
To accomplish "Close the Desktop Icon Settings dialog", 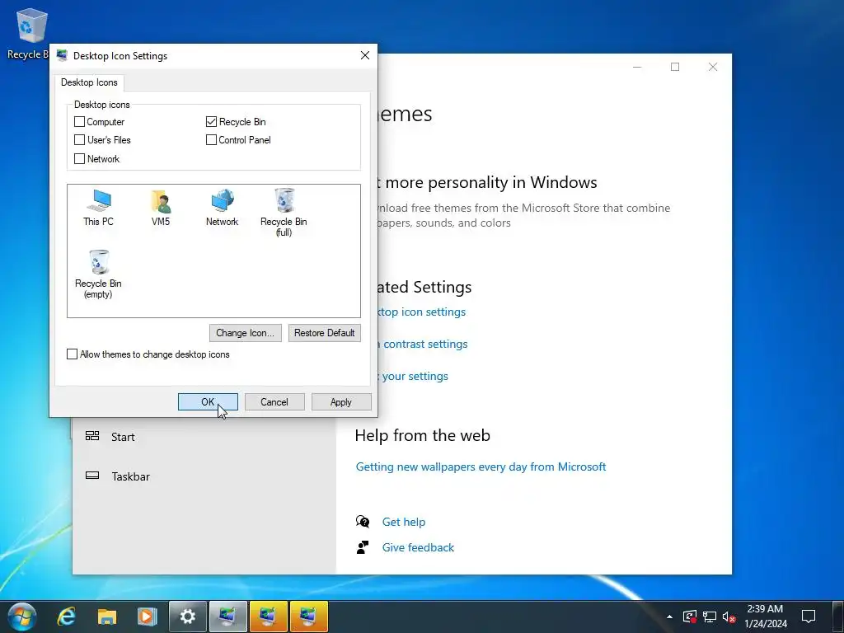I will point(365,55).
